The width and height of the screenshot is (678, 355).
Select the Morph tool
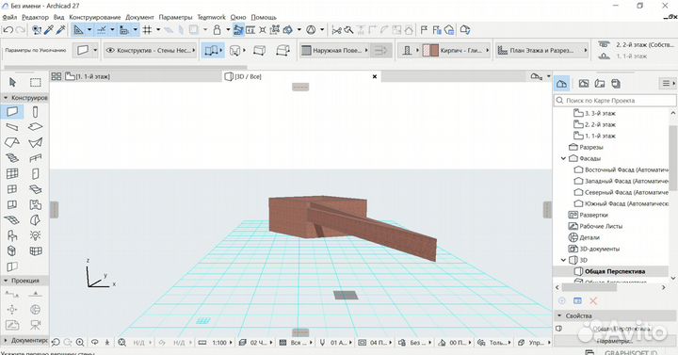pyautogui.click(x=36, y=220)
